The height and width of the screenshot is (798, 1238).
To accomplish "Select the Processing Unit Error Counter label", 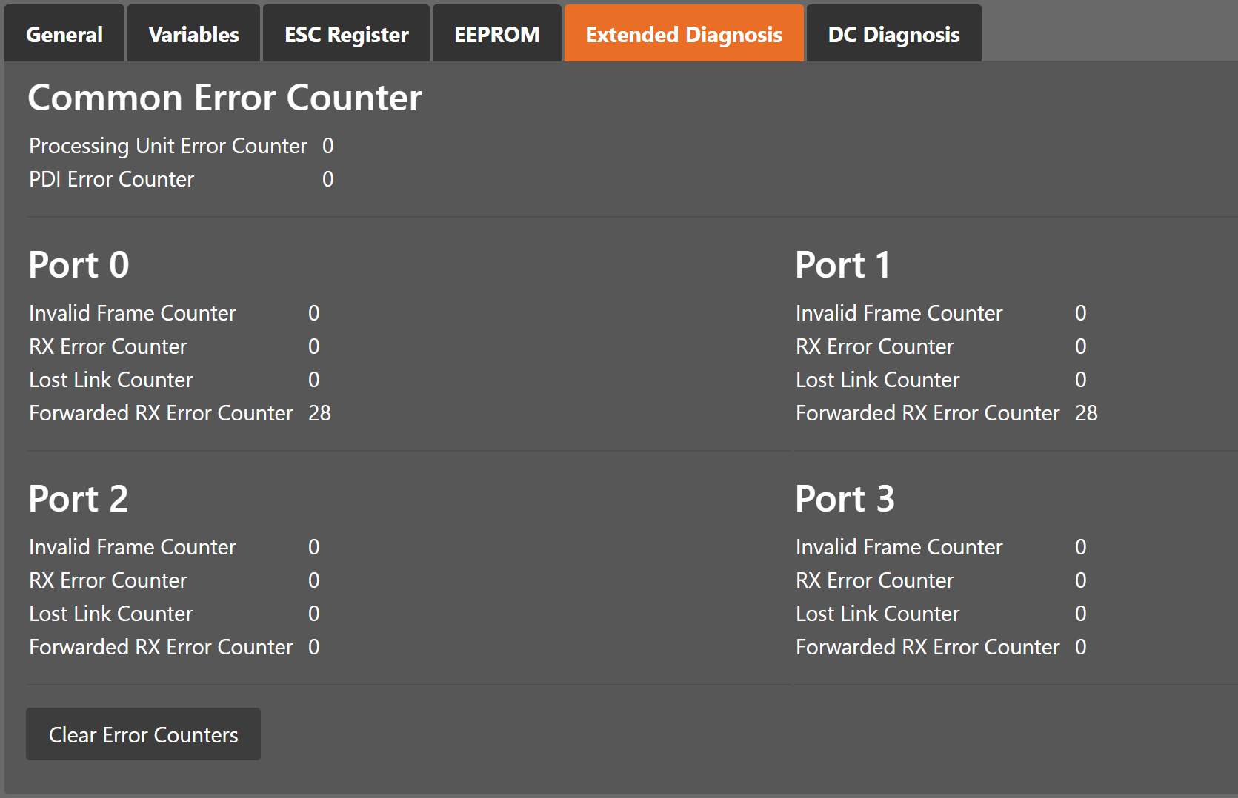I will pyautogui.click(x=167, y=146).
